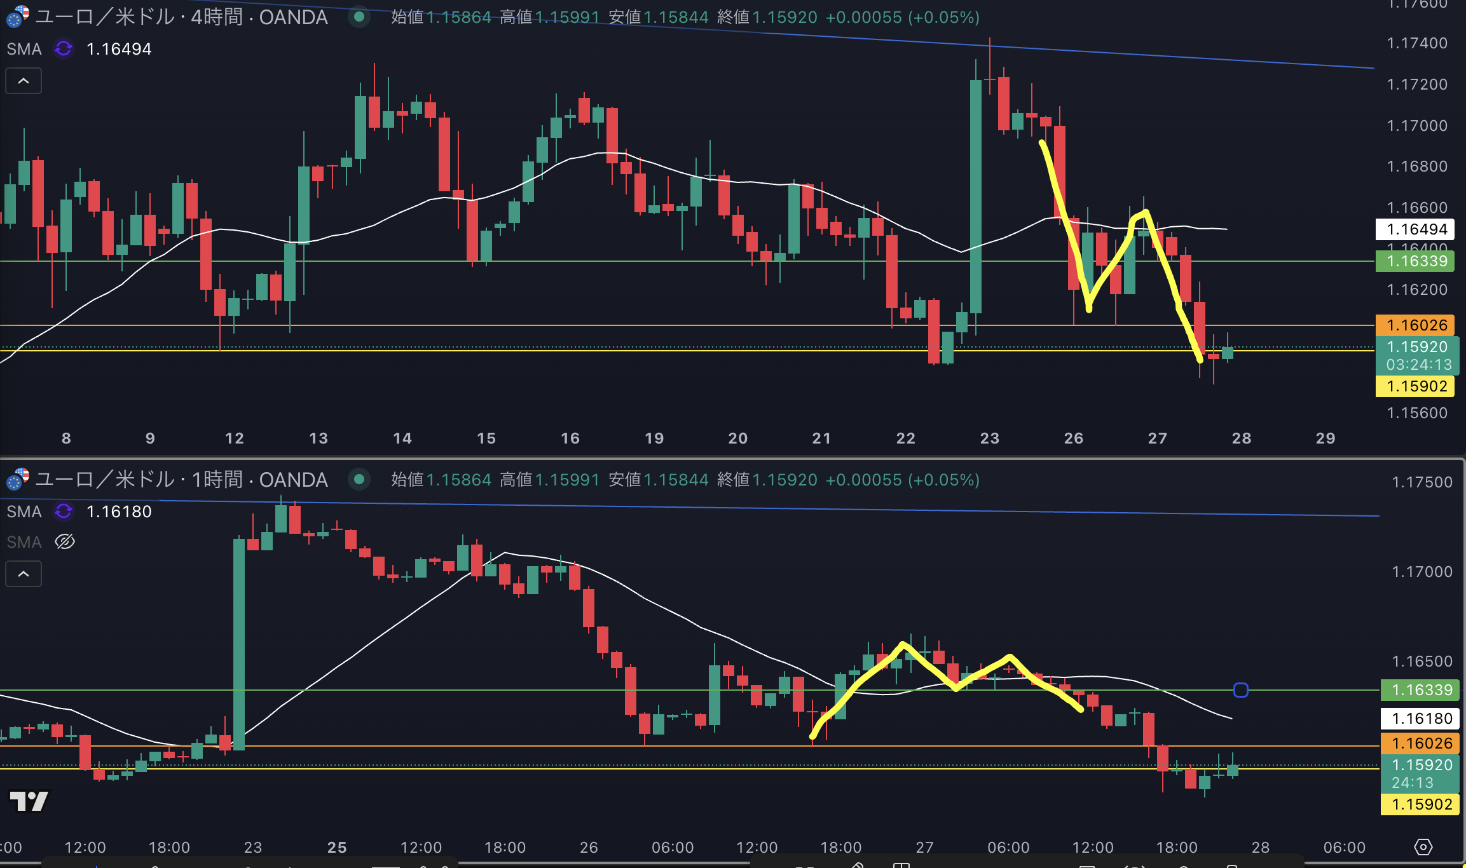Click 1.16800 price level on upper price axis

(x=1417, y=166)
